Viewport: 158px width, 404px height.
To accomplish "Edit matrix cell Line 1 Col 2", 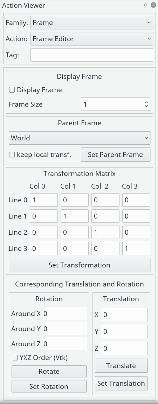I will 105,216.
